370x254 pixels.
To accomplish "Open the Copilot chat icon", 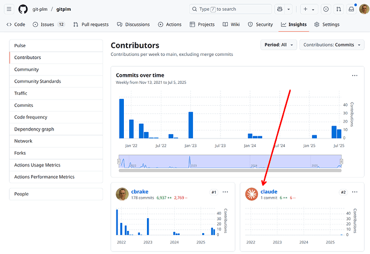I will point(279,9).
